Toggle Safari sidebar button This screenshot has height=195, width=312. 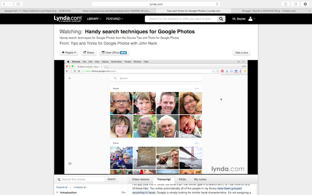click(19, 4)
